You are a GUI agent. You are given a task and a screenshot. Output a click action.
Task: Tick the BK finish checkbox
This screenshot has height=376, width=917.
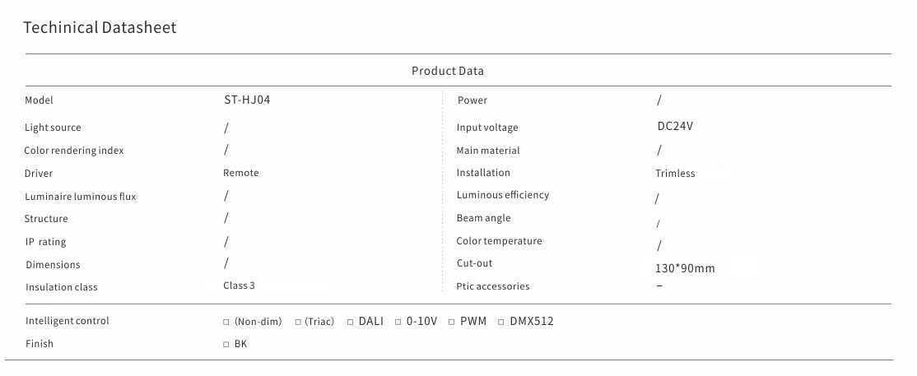226,345
